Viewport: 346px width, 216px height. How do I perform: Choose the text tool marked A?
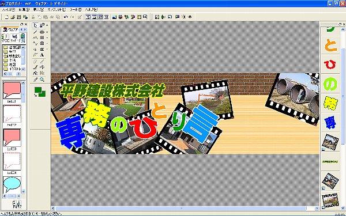pos(42,55)
